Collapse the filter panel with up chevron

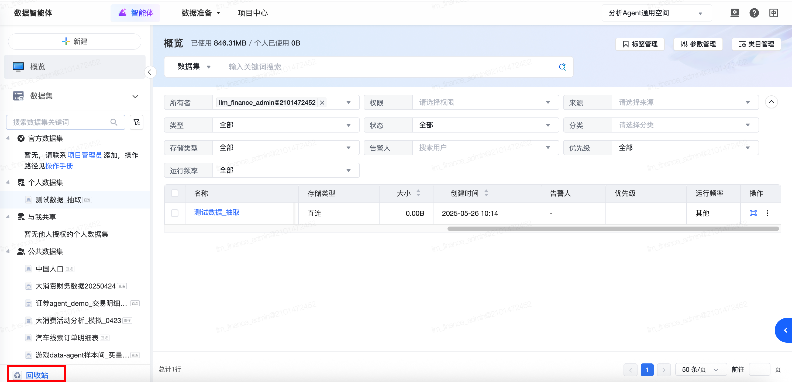pos(771,102)
